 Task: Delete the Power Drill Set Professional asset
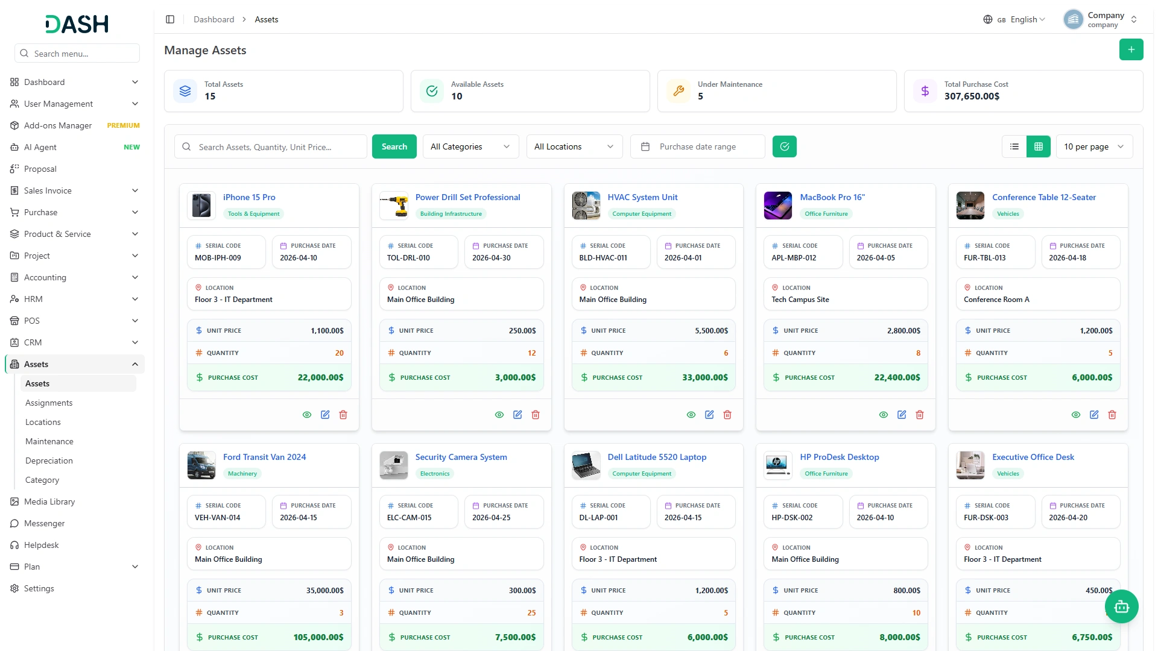pos(536,415)
